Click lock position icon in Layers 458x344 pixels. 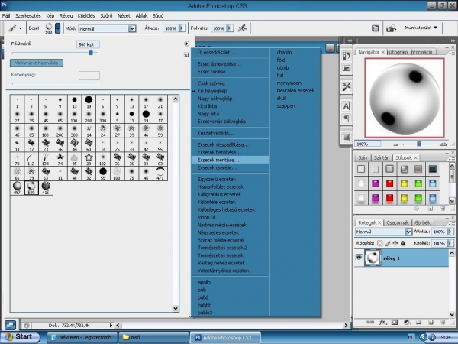pos(395,243)
